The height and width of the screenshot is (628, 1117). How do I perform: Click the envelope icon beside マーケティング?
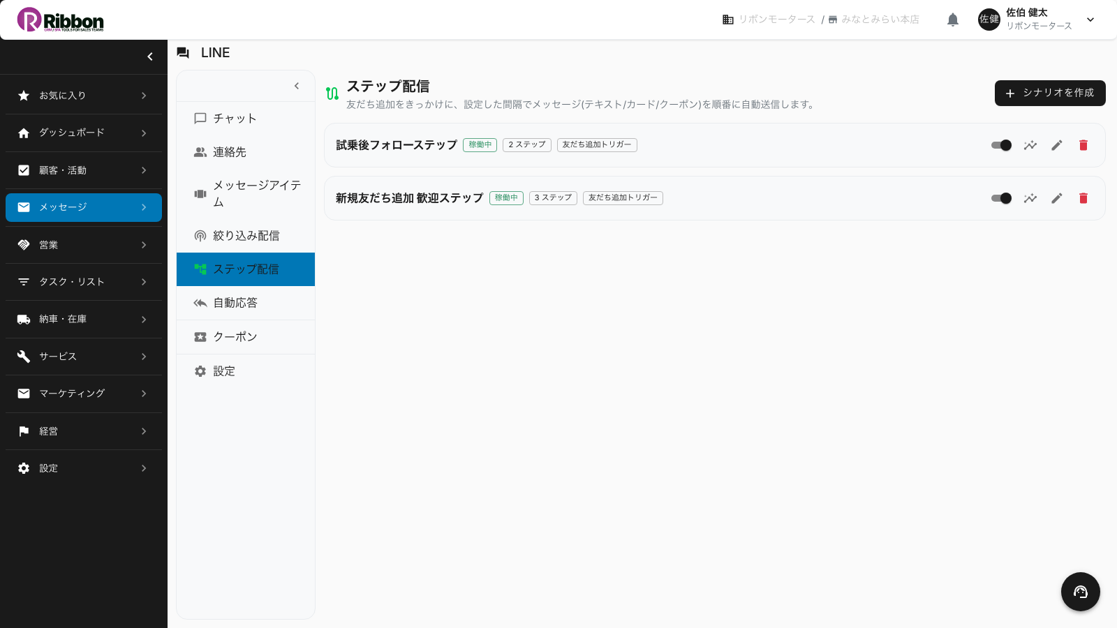[24, 394]
